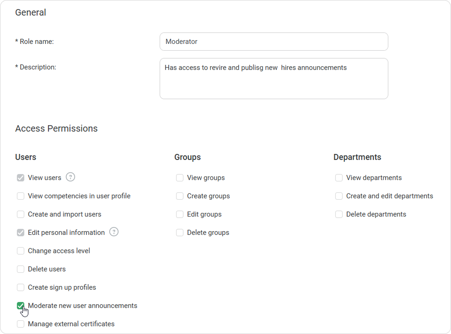This screenshot has width=451, height=334.
Task: Check Create sign up profiles
Action: [21, 287]
